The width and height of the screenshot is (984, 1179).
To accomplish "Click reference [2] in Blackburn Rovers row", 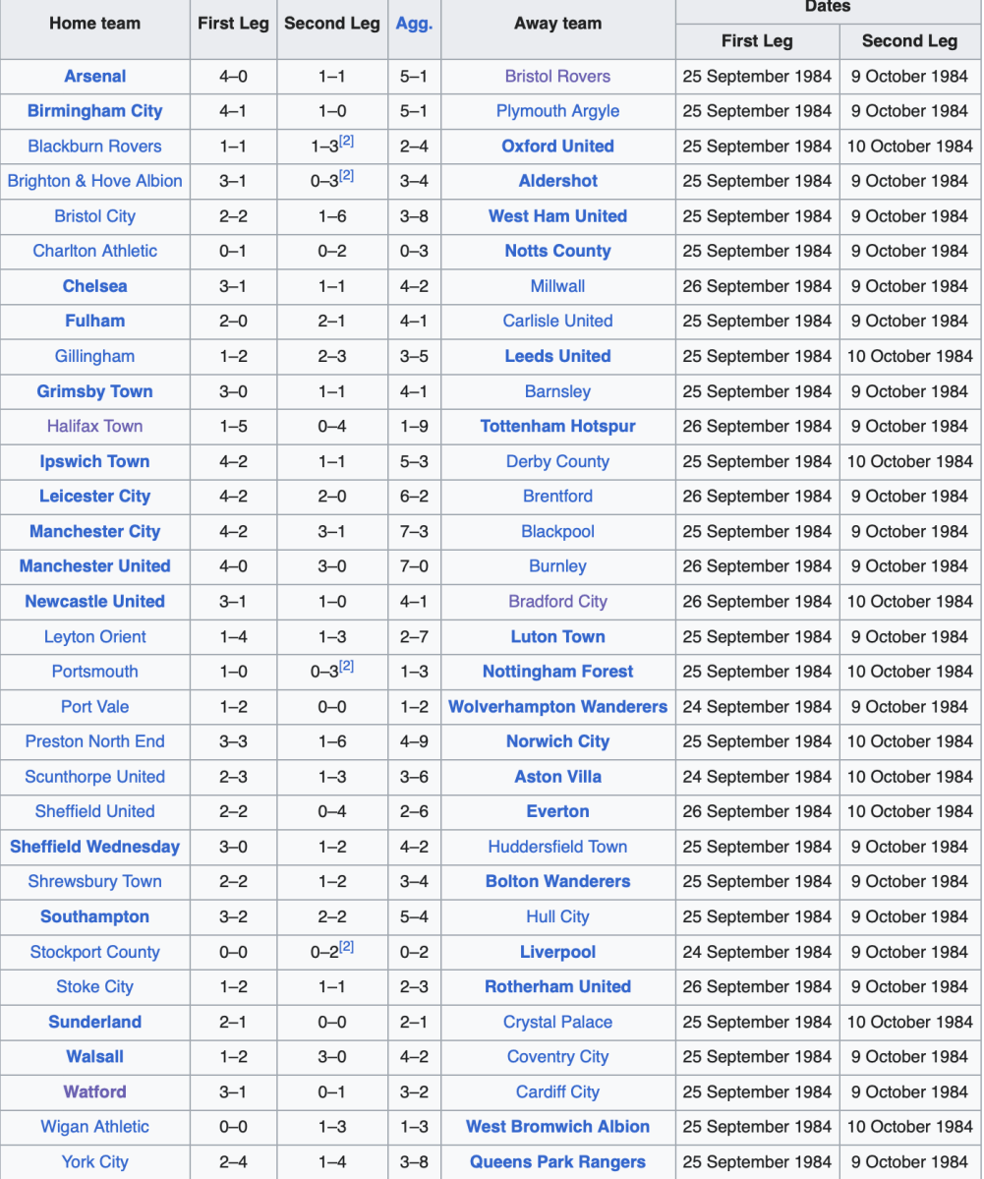I will (x=346, y=143).
